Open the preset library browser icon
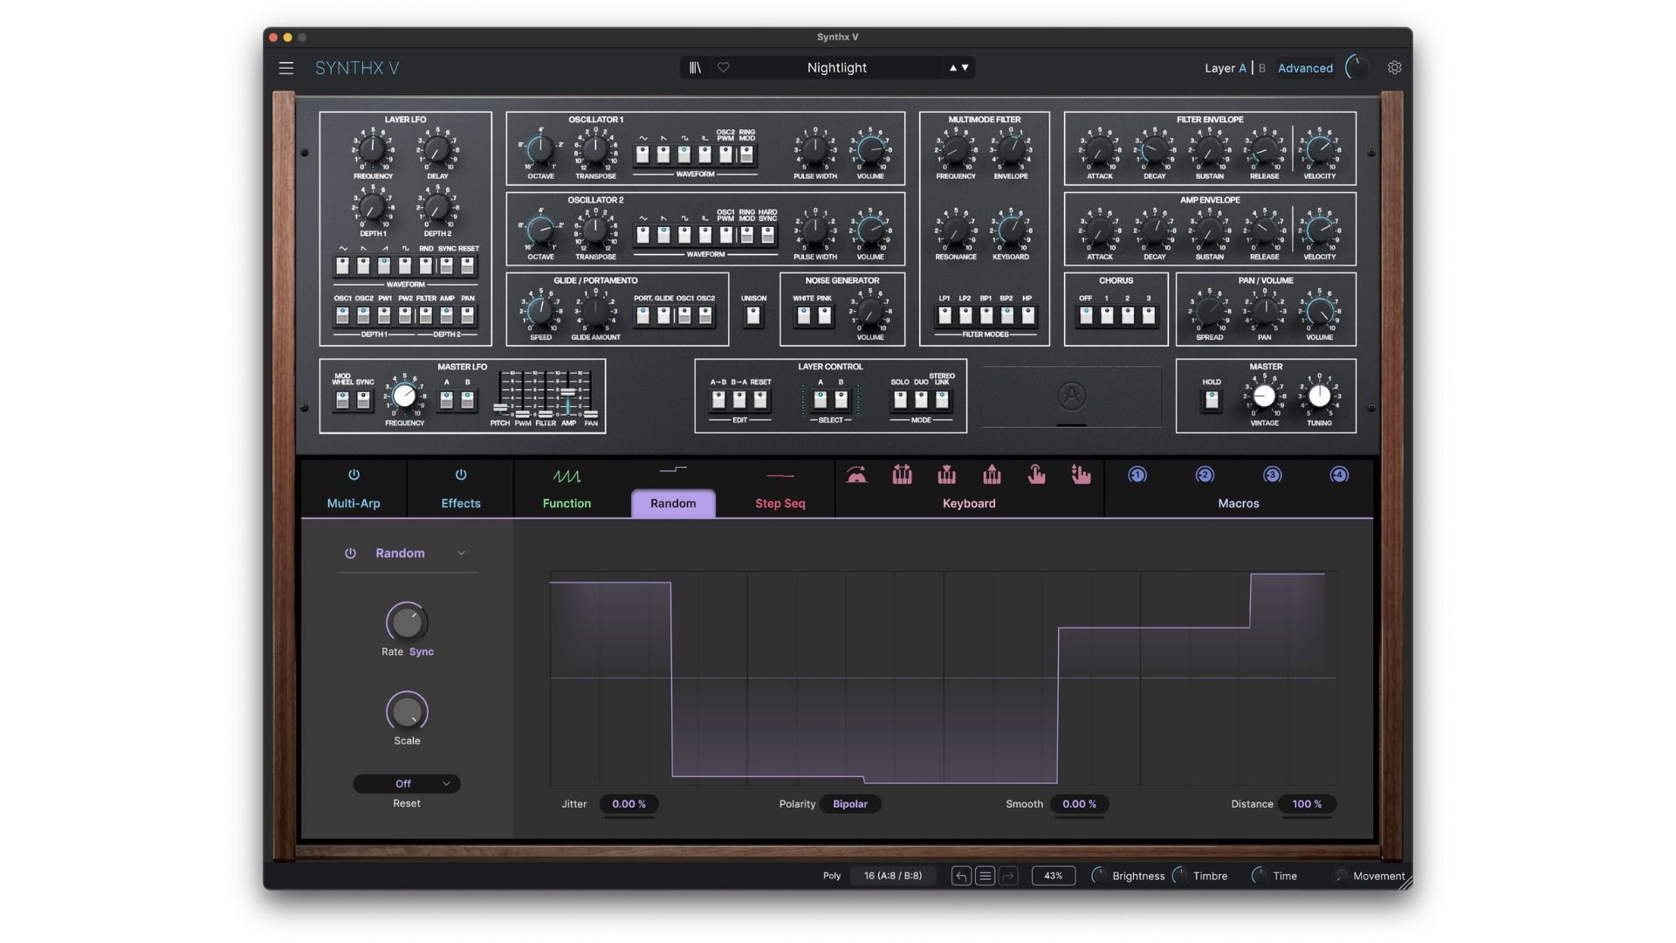 tap(695, 67)
